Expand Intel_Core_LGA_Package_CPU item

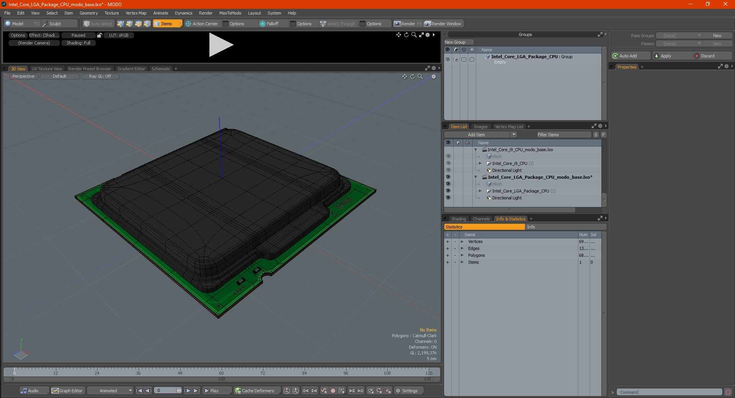[480, 191]
